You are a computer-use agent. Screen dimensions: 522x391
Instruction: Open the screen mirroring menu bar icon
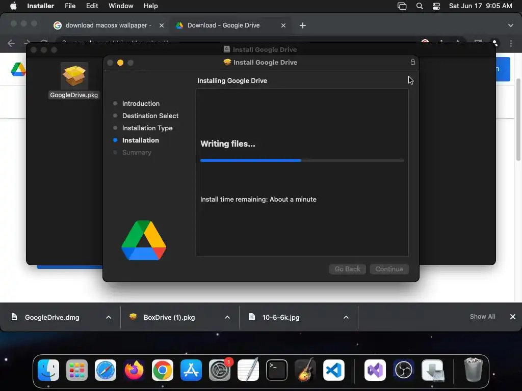[402, 6]
